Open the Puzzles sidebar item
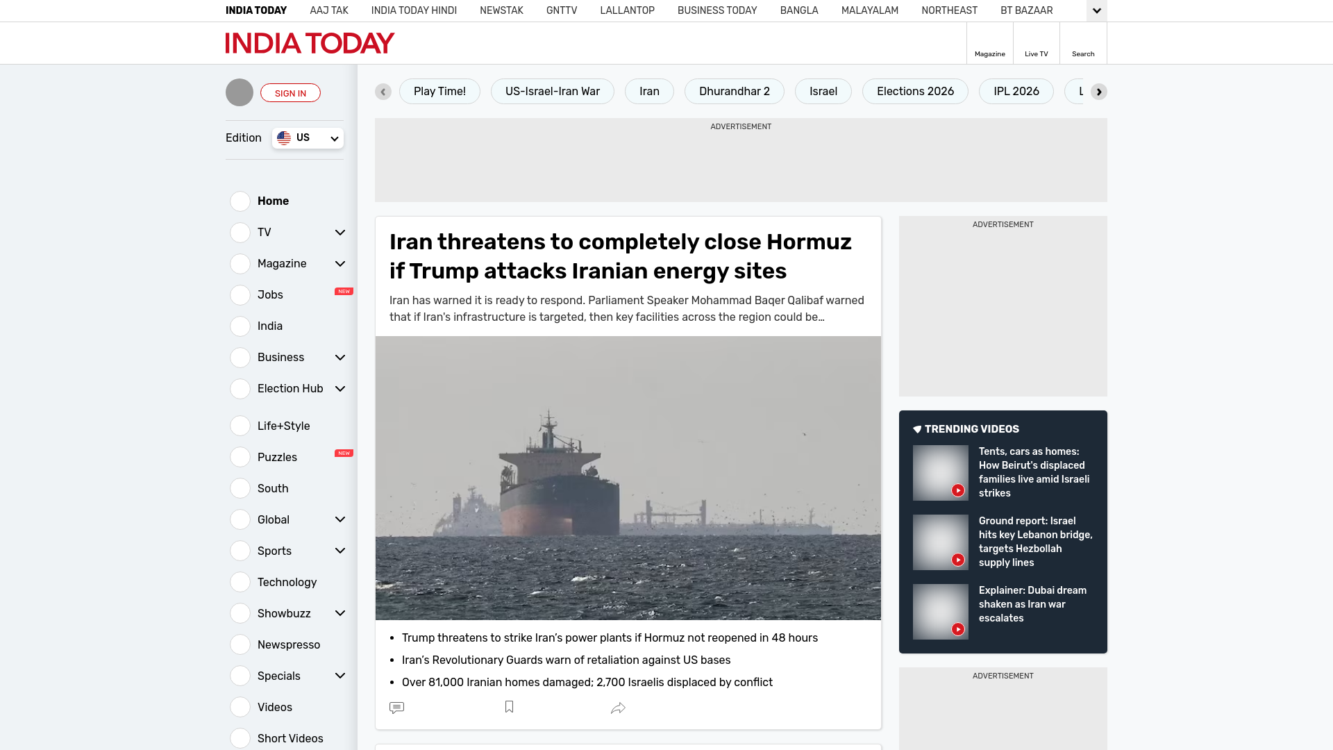This screenshot has width=1333, height=750. tap(277, 457)
